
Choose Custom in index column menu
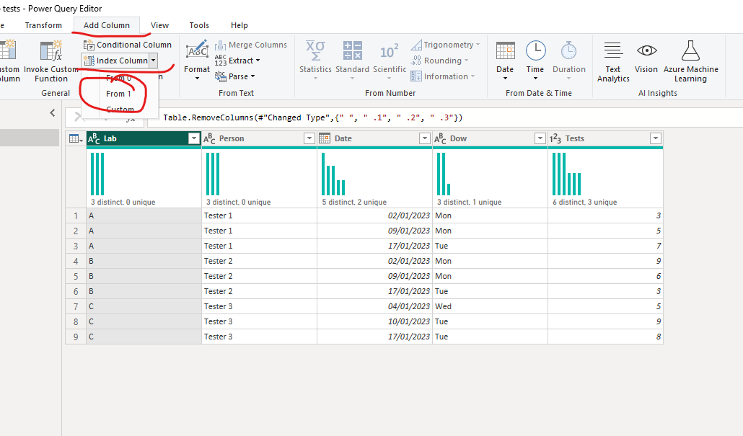pyautogui.click(x=120, y=110)
